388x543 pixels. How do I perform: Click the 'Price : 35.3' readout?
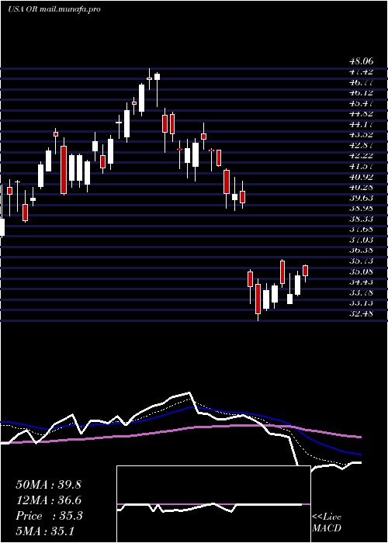point(49,516)
